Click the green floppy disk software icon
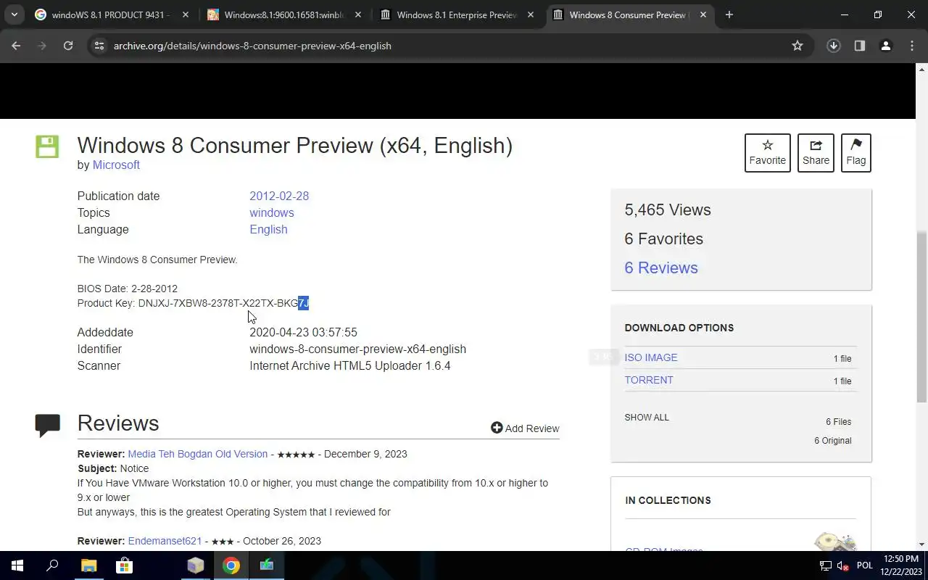Screen dimensions: 928x580 tap(47, 146)
